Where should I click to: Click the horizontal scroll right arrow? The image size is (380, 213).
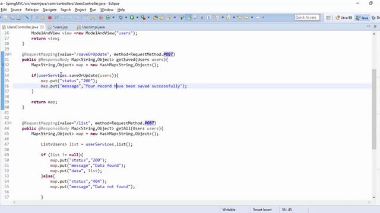[369, 202]
